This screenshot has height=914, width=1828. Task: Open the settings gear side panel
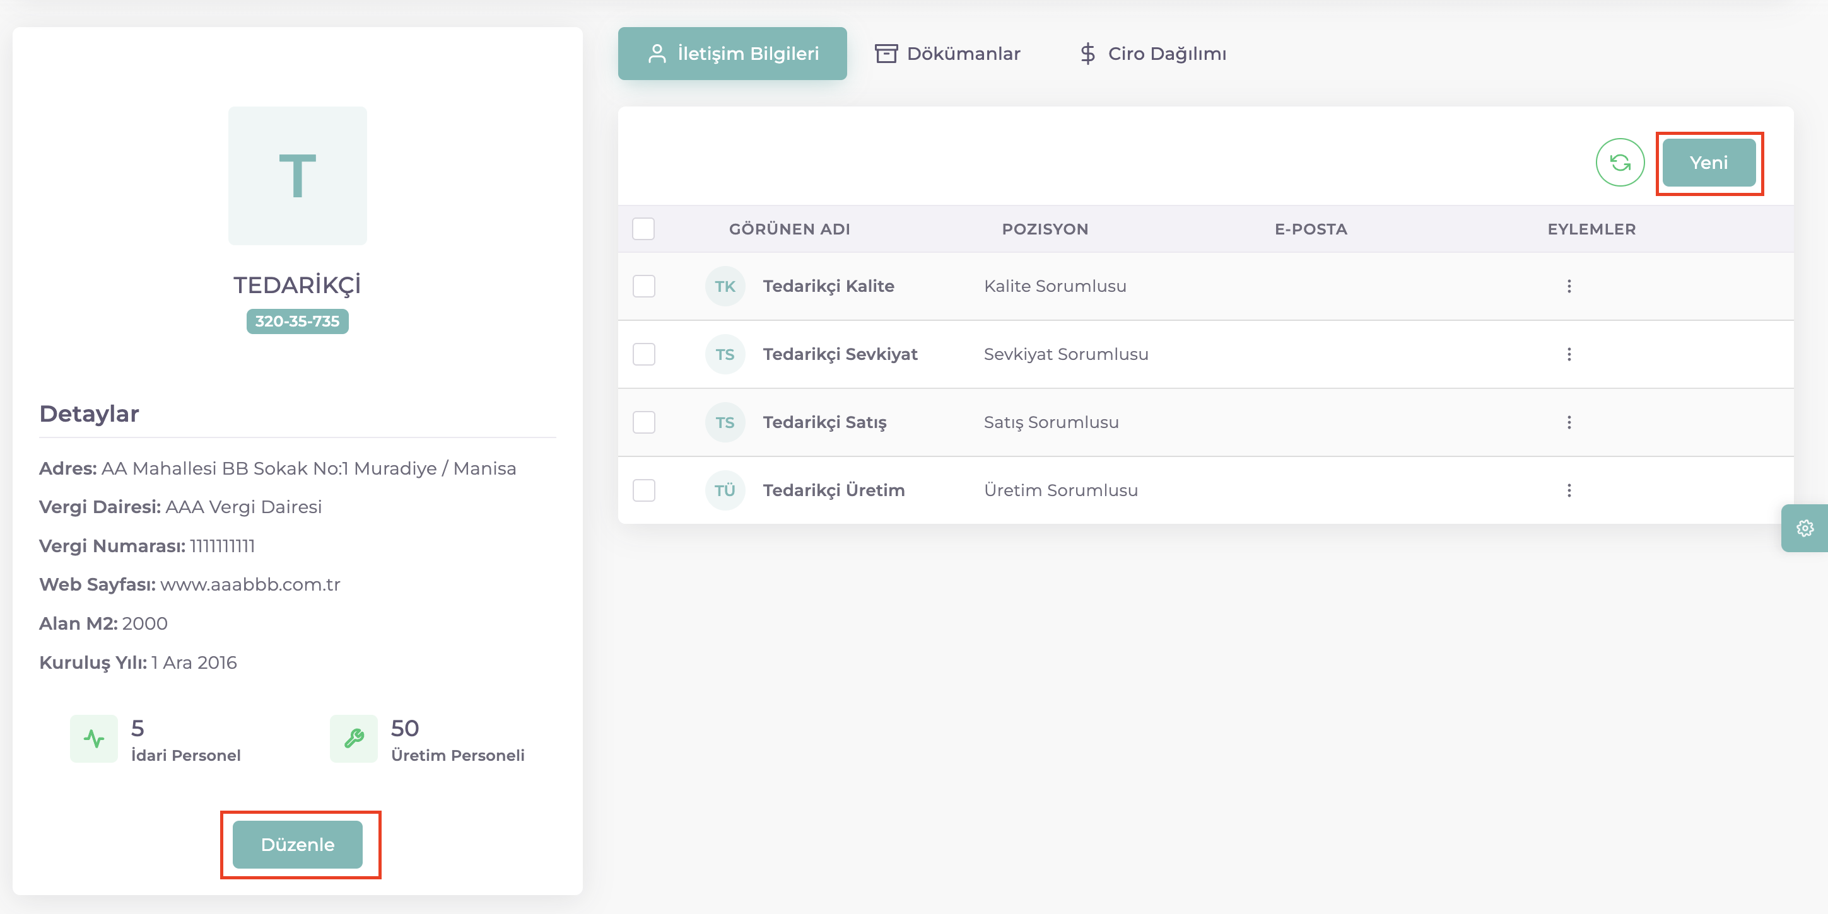pyautogui.click(x=1804, y=528)
